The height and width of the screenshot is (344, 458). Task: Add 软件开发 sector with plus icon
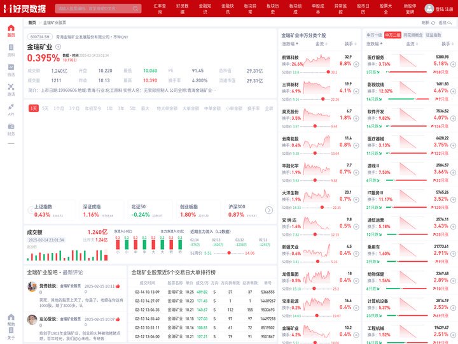(453, 118)
